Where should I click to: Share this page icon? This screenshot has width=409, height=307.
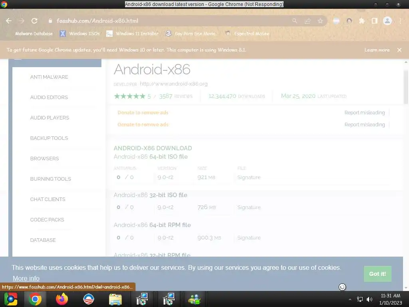click(308, 21)
